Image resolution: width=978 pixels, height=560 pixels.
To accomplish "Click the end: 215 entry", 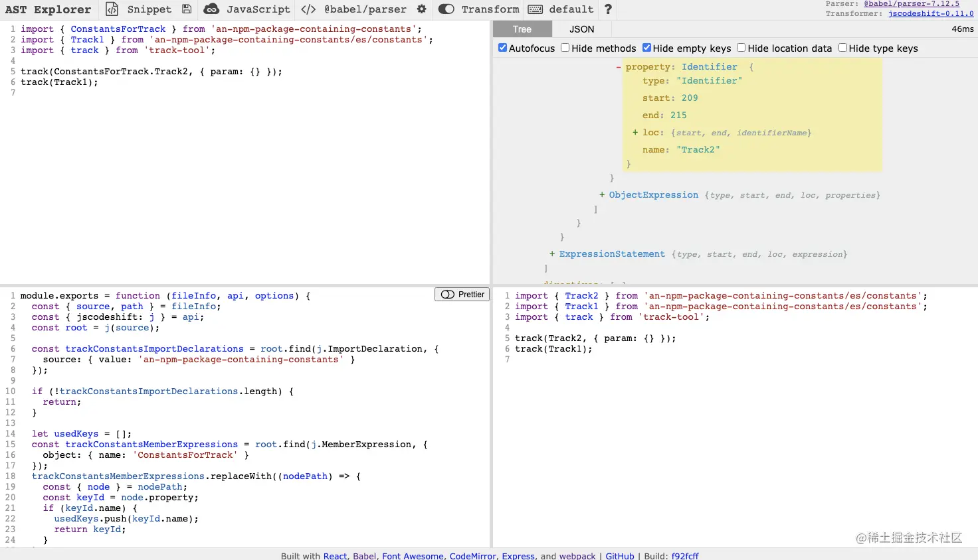I will (x=664, y=115).
